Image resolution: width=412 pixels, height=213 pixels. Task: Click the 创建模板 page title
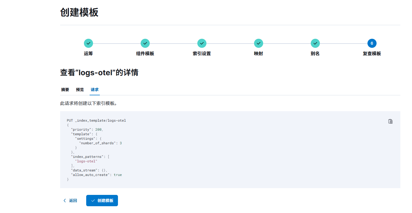pyautogui.click(x=79, y=12)
